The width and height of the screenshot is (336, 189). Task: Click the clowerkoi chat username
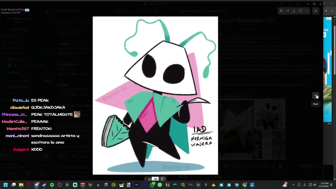click(x=20, y=107)
